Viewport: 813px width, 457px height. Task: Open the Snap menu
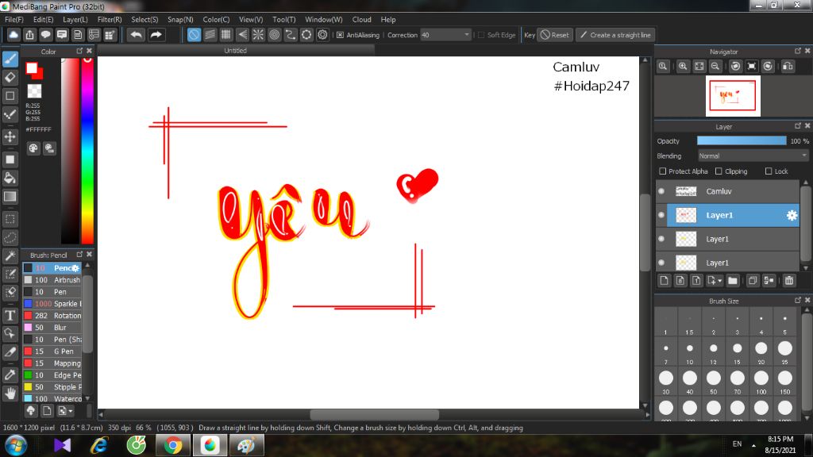(180, 20)
